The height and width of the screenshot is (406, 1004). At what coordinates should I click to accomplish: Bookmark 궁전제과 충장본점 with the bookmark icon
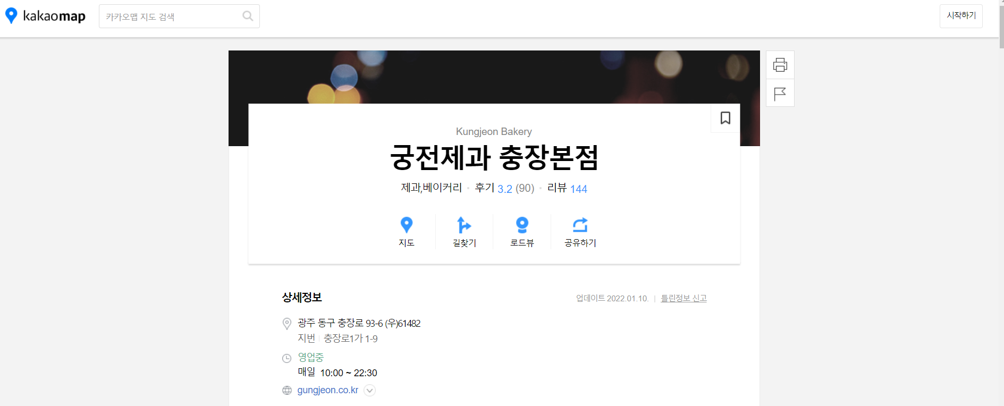tap(725, 118)
